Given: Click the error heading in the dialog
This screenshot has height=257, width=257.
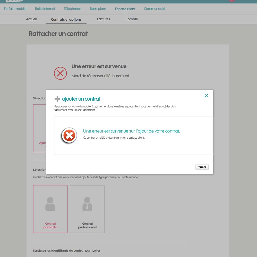Looking at the screenshot, I should (131, 131).
